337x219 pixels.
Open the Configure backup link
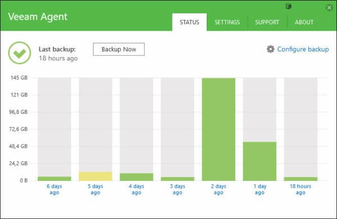coord(303,49)
